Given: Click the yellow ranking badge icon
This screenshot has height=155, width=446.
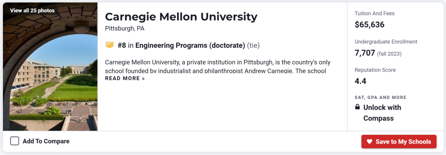Looking at the screenshot, I should point(109,45).
